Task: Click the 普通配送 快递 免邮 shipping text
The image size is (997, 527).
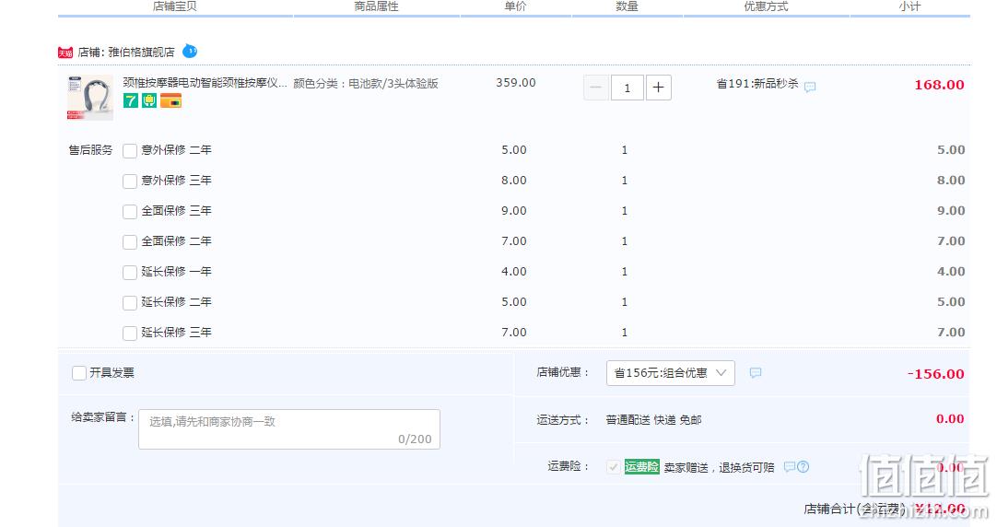Action: tap(653, 420)
